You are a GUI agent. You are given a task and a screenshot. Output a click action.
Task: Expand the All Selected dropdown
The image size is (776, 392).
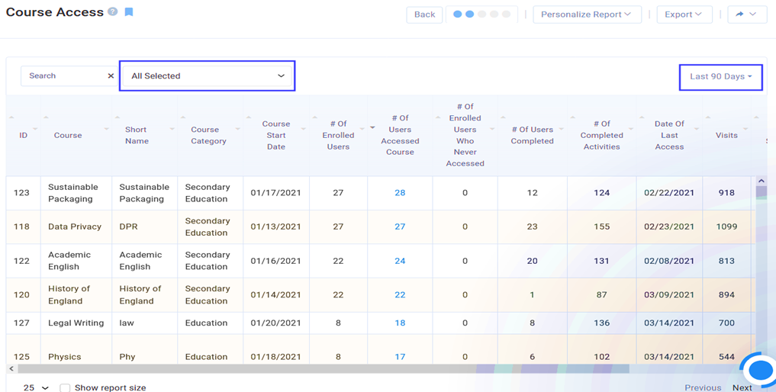click(x=208, y=76)
